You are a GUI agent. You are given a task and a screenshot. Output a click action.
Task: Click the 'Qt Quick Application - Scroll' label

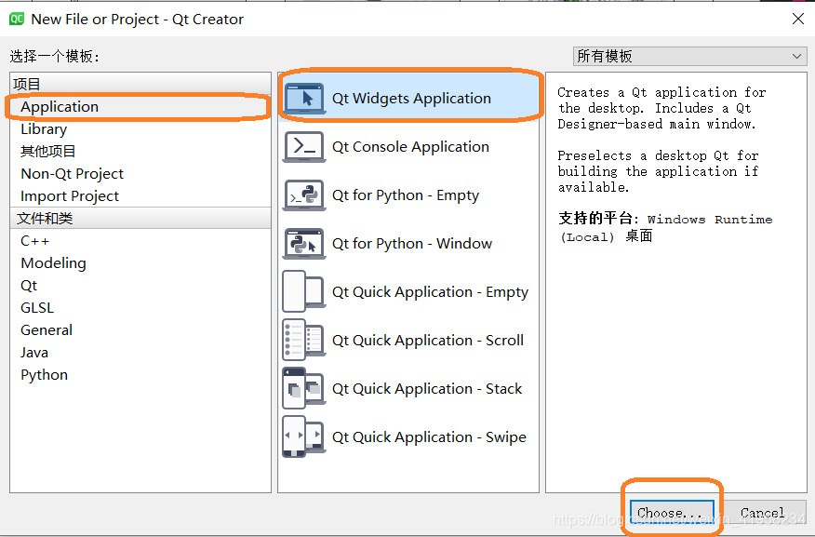(428, 340)
